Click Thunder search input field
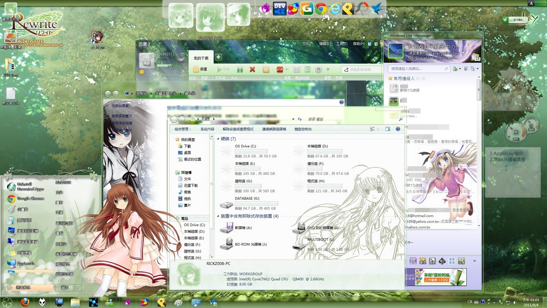Image resolution: width=547 pixels, height=308 pixels. [361, 69]
